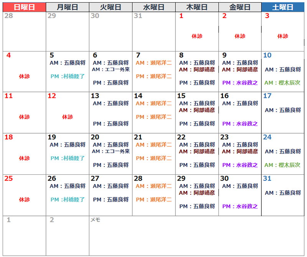Open AM：エコー外来 entry on the 6th
This screenshot has width=307, height=257.
pyautogui.click(x=111, y=70)
